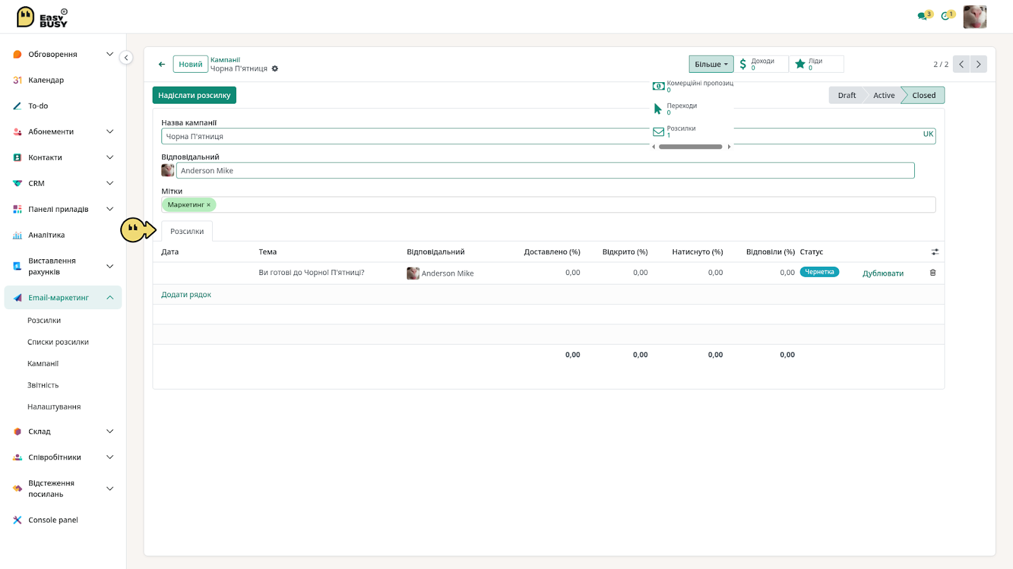Open mailing 'Ви готові до Чорної П'ятниці?'

coord(311,272)
